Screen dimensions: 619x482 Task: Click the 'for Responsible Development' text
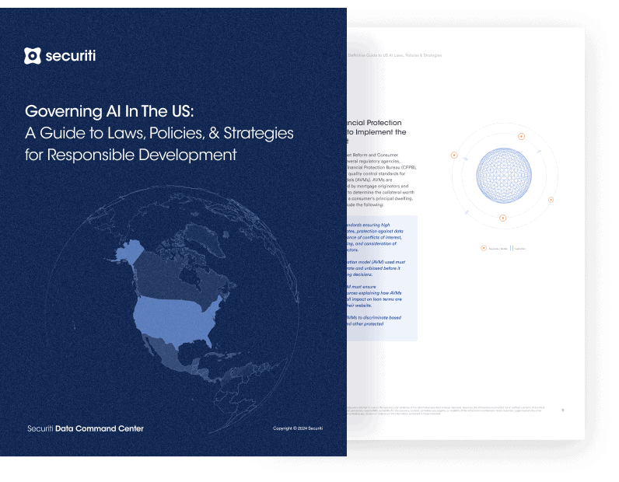[x=130, y=155]
